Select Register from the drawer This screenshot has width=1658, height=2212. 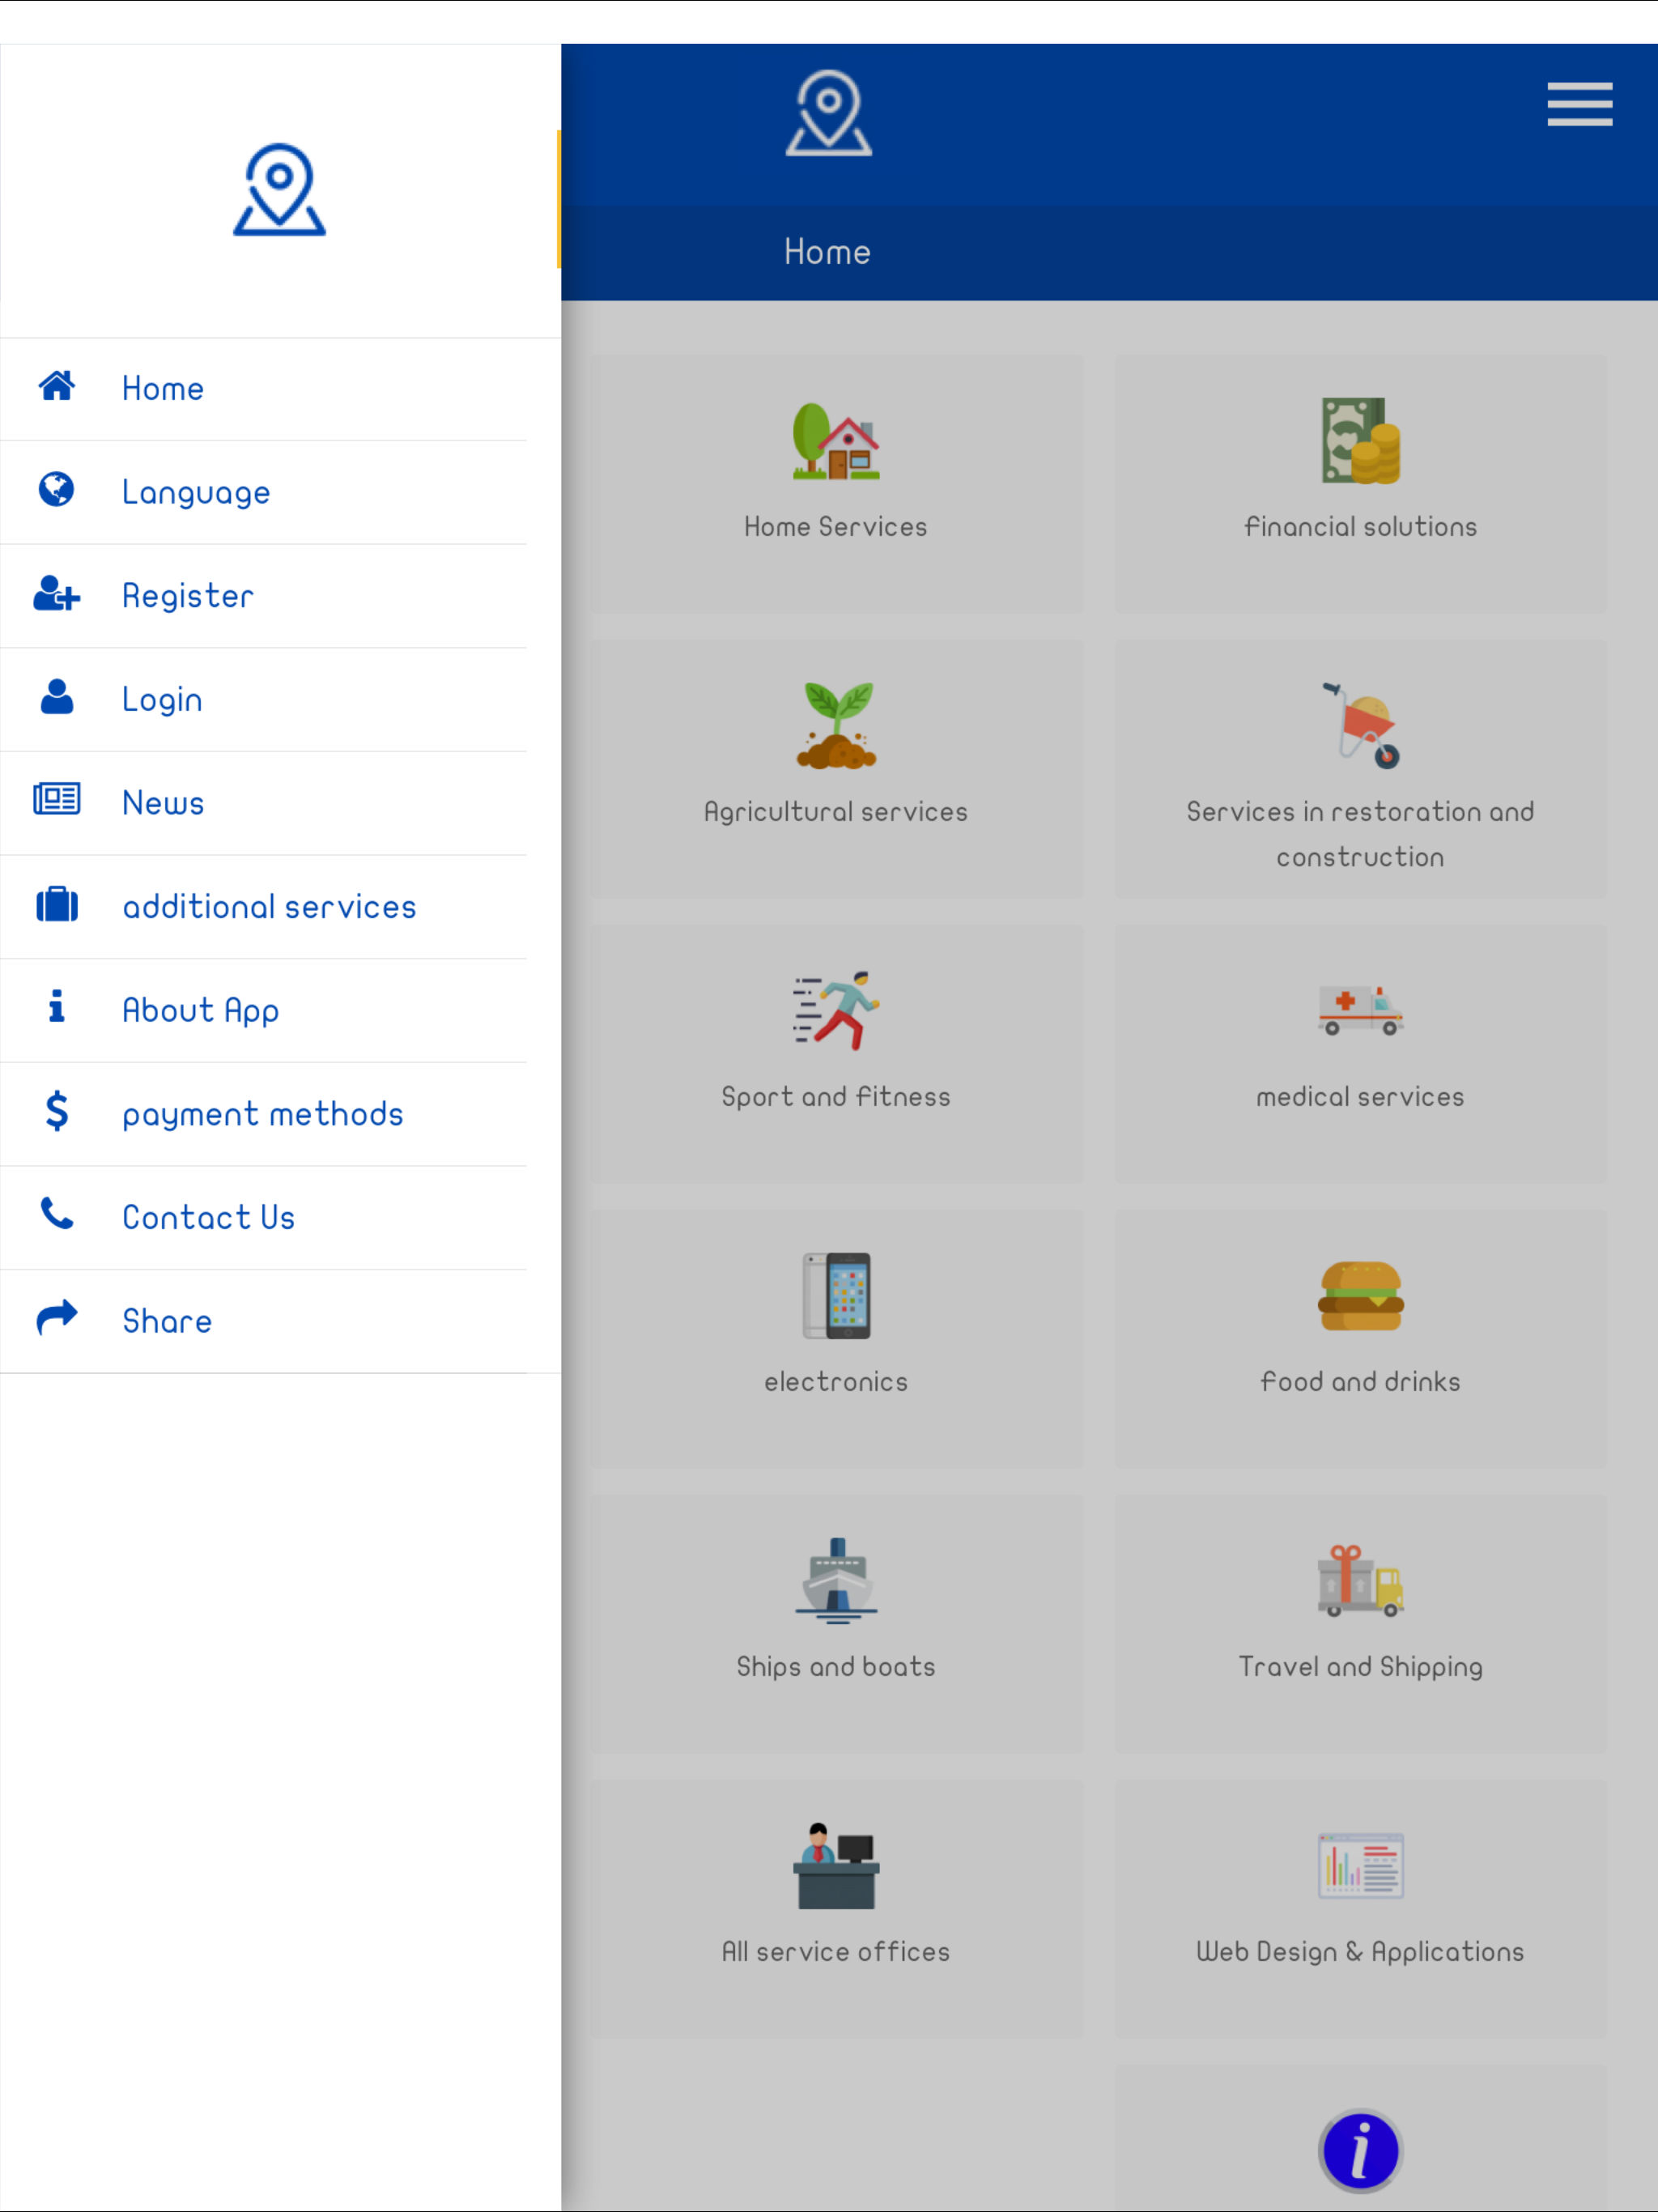[x=188, y=596]
